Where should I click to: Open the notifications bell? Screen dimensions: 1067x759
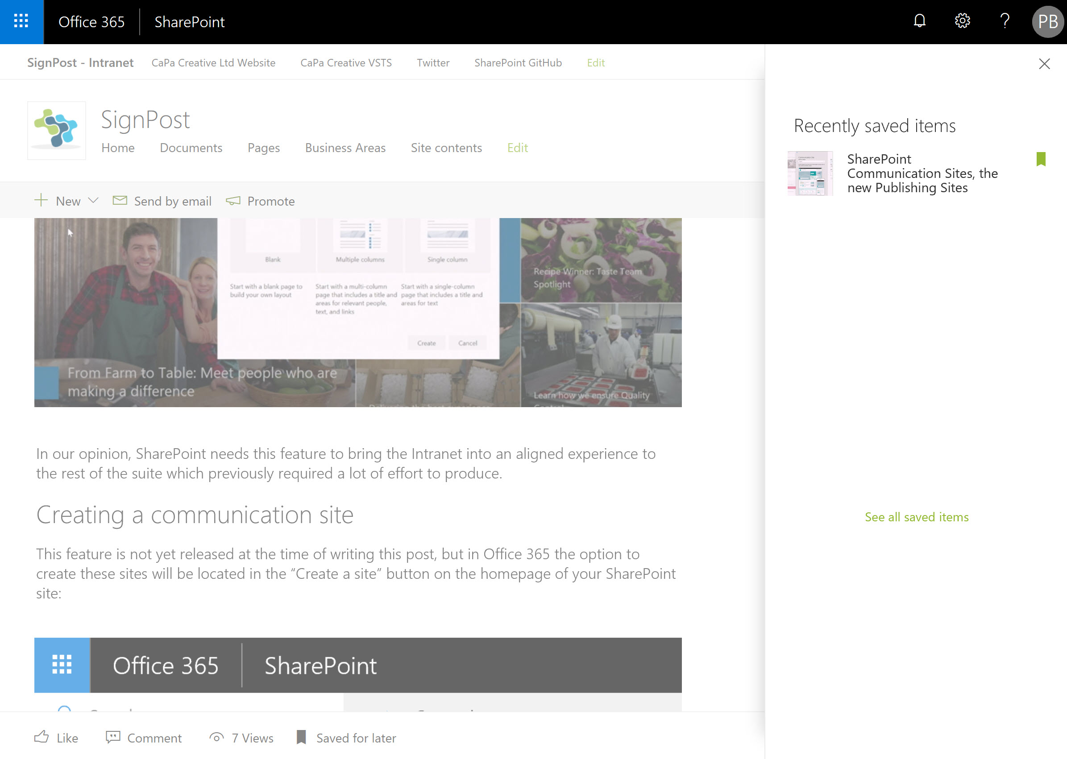(919, 21)
